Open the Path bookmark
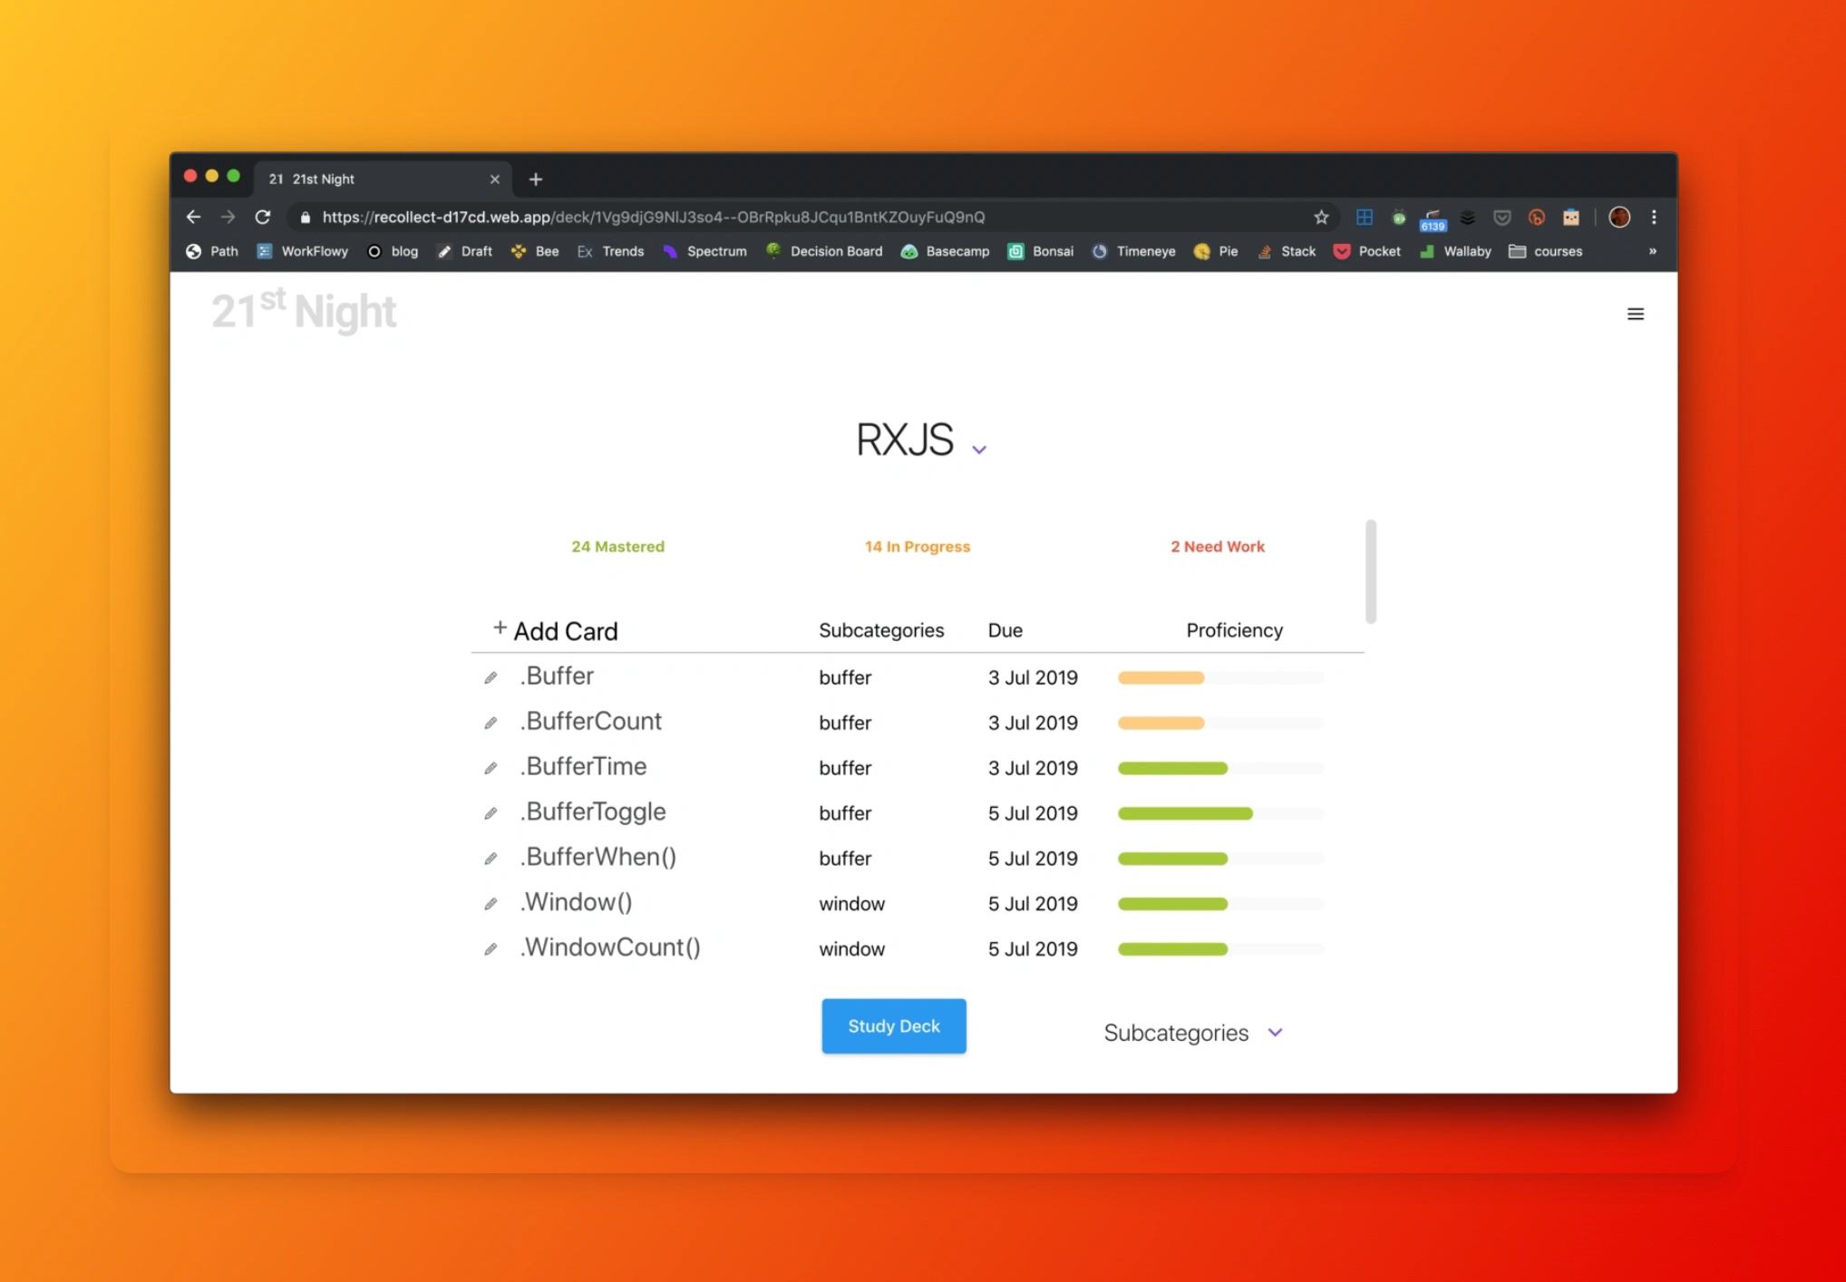The height and width of the screenshot is (1282, 1846). coord(212,251)
